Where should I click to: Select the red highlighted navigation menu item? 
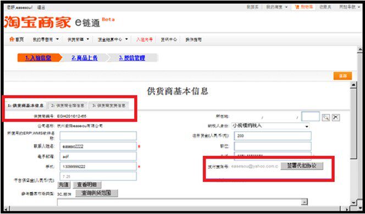[x=145, y=40]
